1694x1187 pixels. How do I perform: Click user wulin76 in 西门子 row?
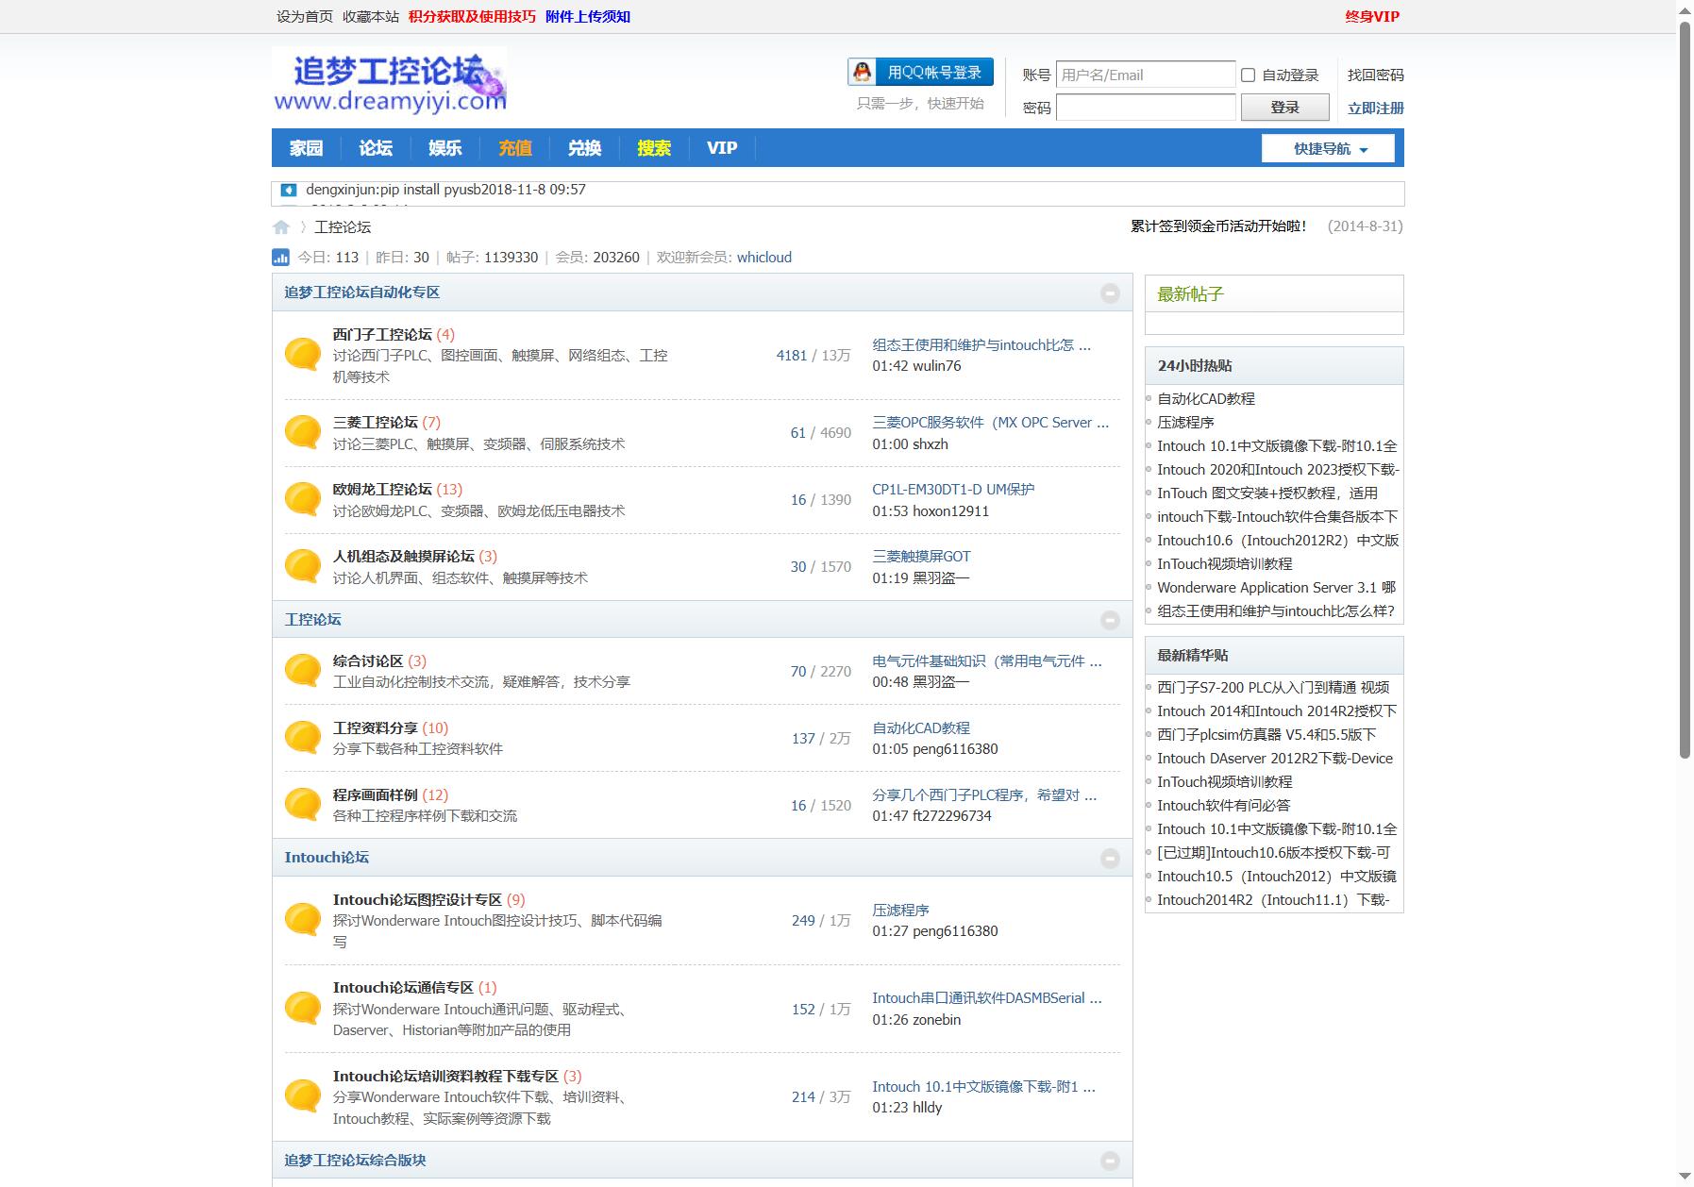tap(937, 365)
